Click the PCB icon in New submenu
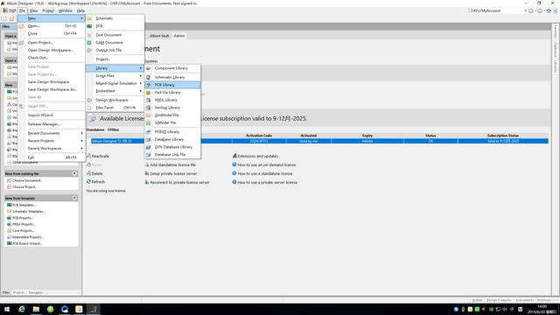 [x=89, y=26]
